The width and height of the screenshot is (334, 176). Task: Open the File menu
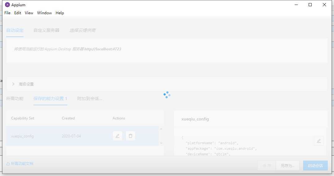point(7,13)
